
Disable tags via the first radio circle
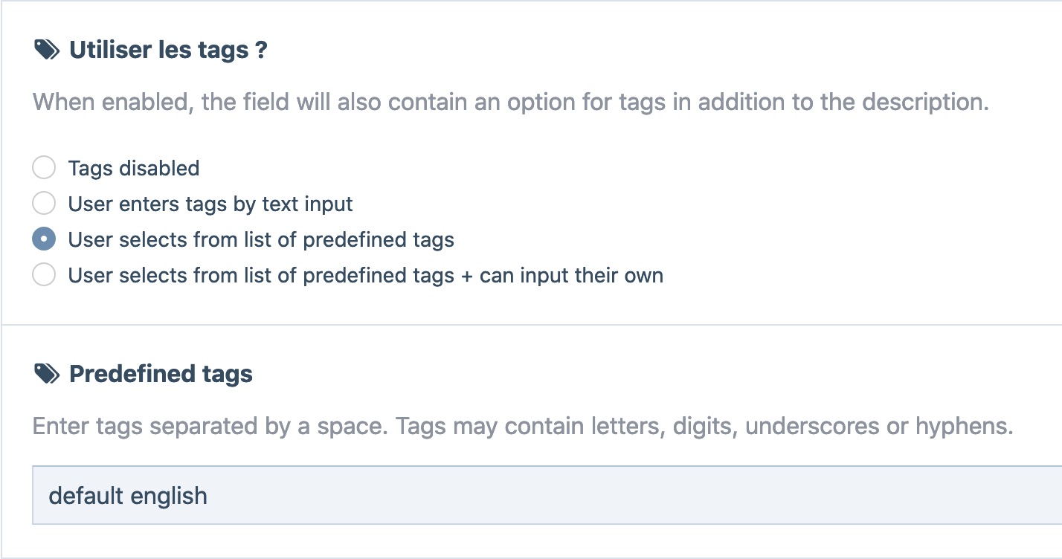click(44, 167)
